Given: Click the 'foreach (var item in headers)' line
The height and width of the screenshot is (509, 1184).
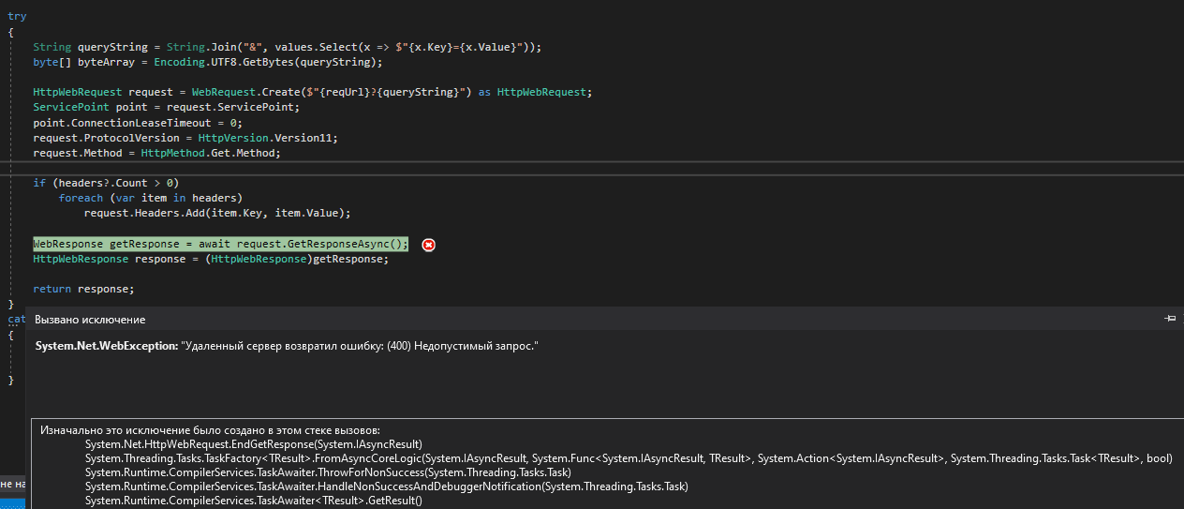Looking at the screenshot, I should tap(151, 198).
